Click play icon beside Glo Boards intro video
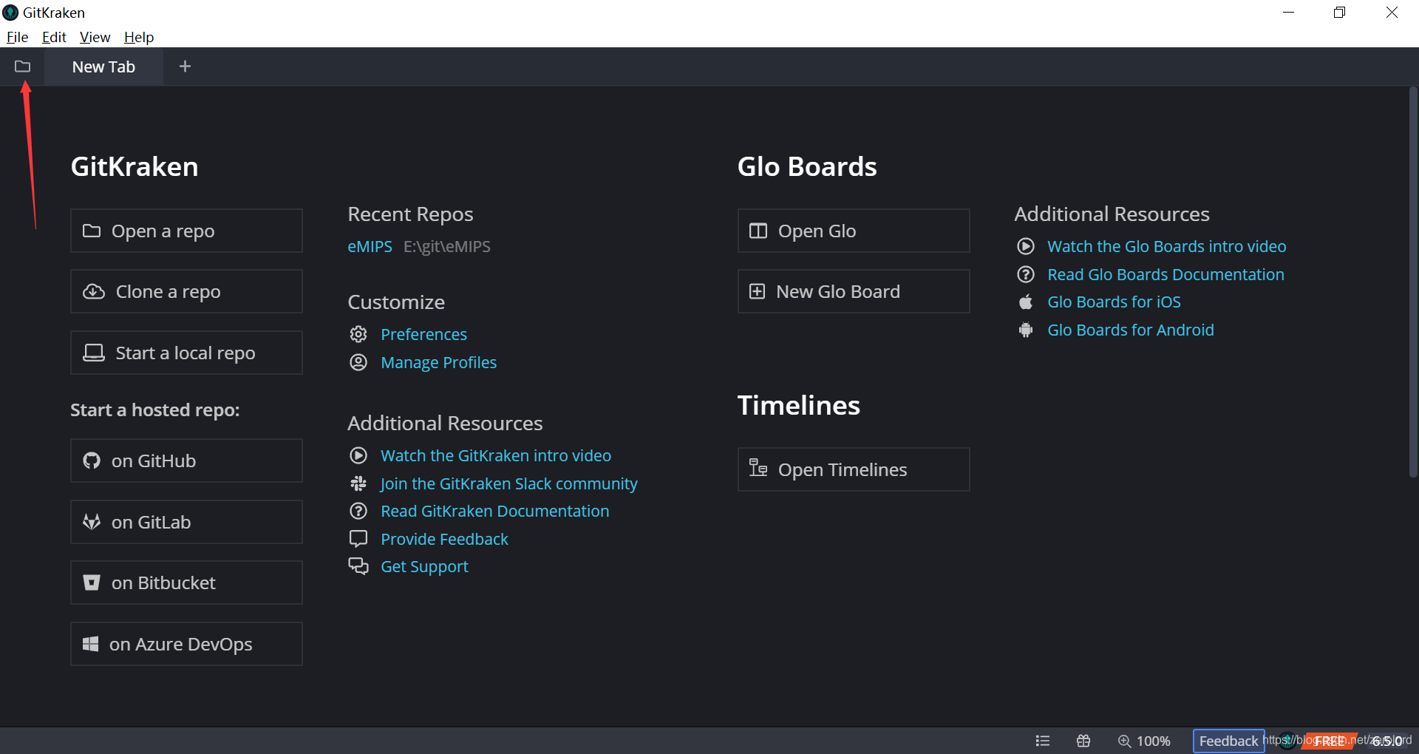Screen dimensions: 1419x754 pyautogui.click(x=1026, y=246)
